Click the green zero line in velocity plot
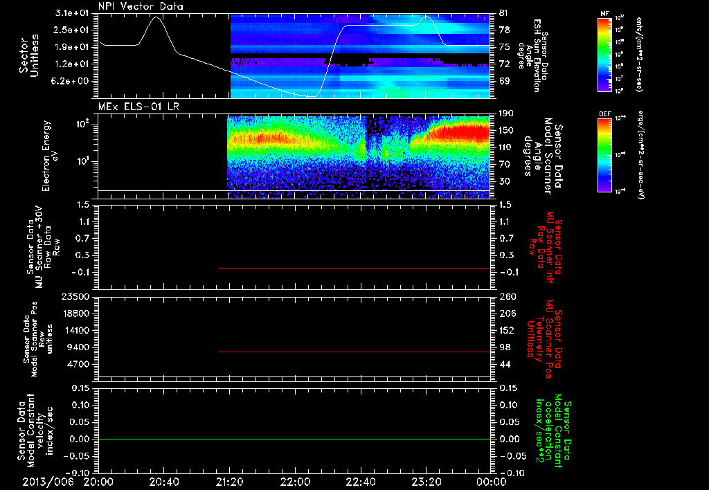Image resolution: width=709 pixels, height=490 pixels. (294, 439)
